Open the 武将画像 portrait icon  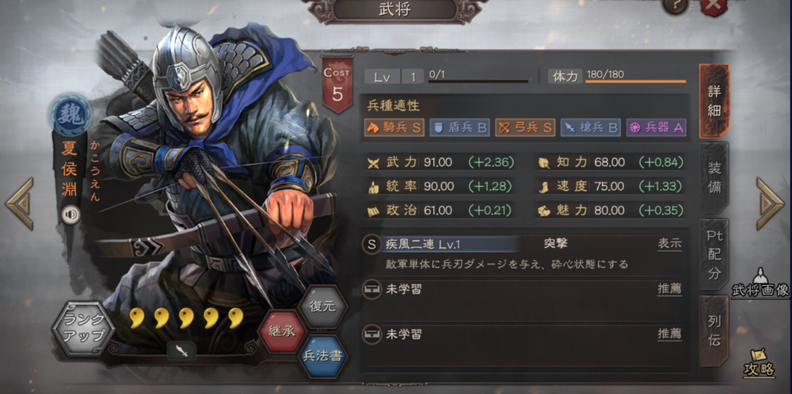(x=760, y=282)
